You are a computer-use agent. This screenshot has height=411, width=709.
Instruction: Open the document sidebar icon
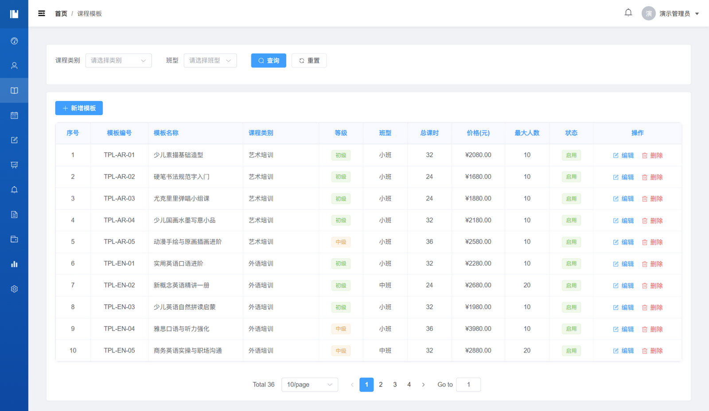[14, 214]
